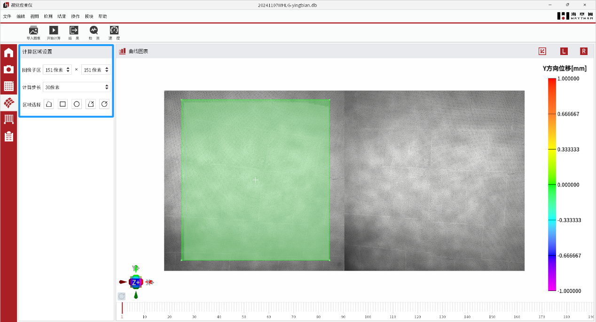Select the polygon region selection tool
This screenshot has height=322, width=596.
(49, 104)
